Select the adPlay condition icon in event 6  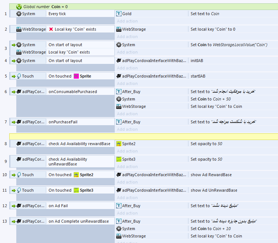(x=19, y=92)
